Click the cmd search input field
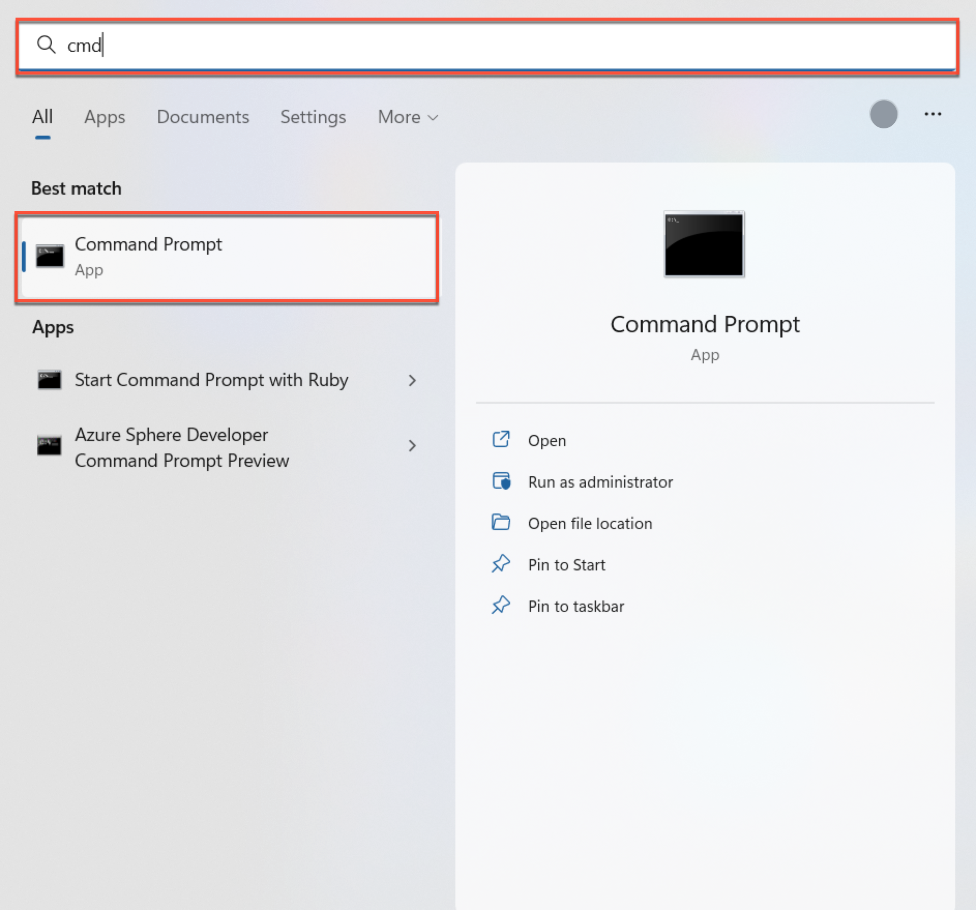976x910 pixels. [487, 46]
